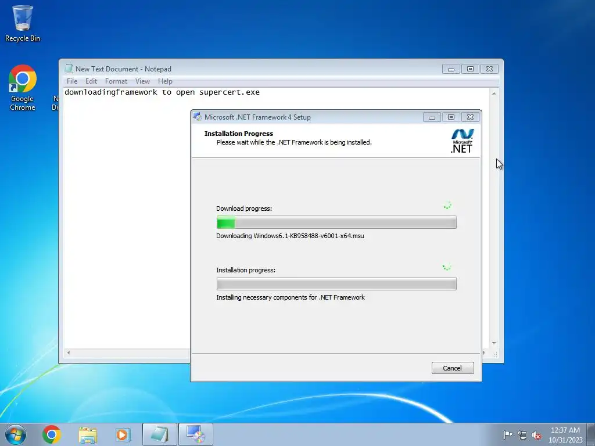This screenshot has width=595, height=446.
Task: Open the Edit menu in Notepad
Action: (91, 81)
